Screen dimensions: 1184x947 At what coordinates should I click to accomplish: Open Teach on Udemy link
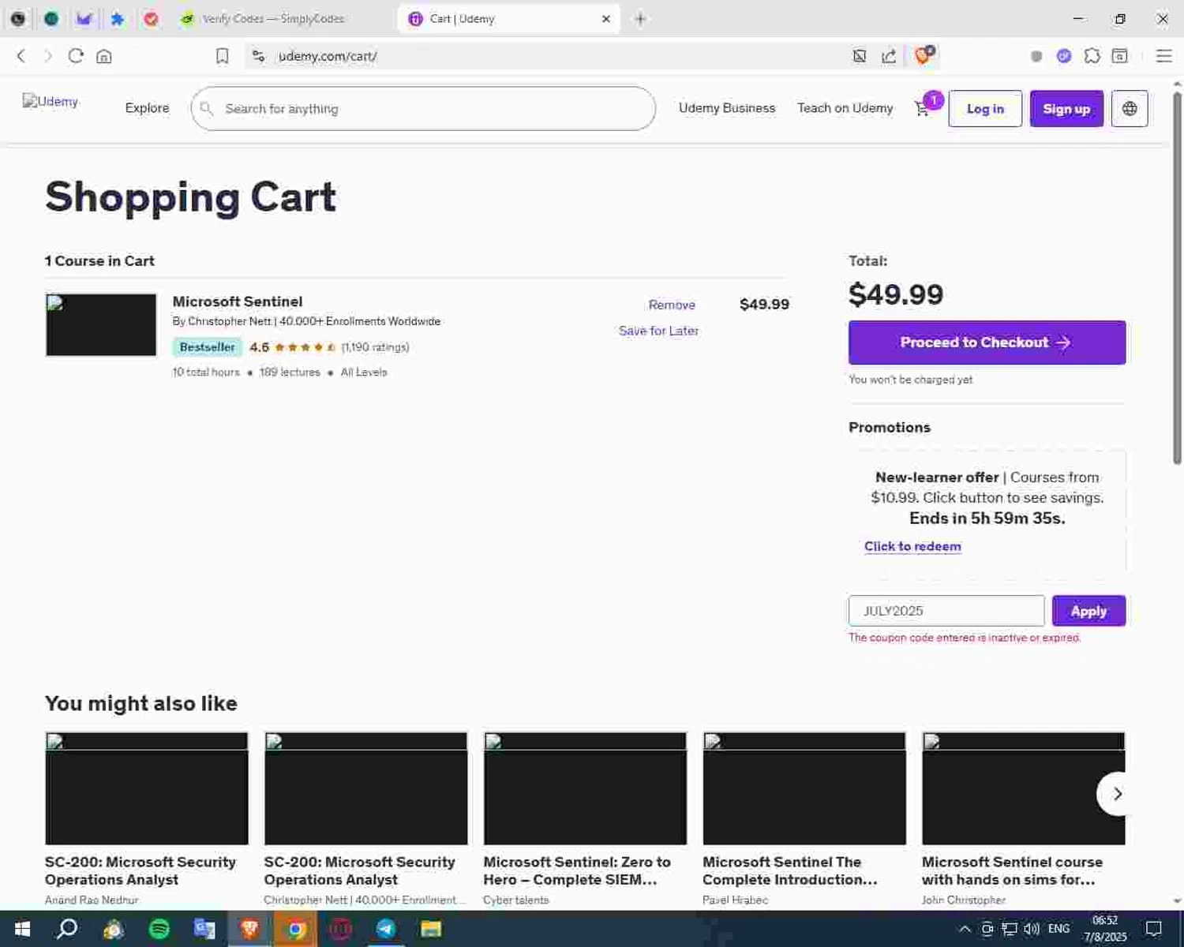pos(845,108)
